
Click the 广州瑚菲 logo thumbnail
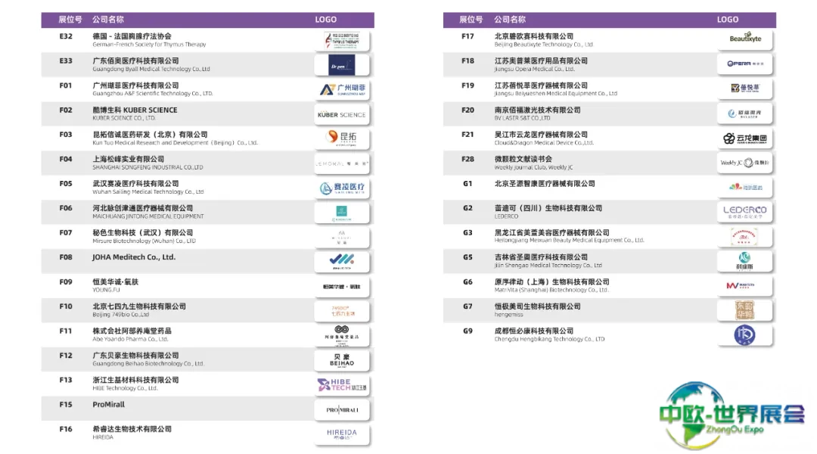click(x=342, y=89)
